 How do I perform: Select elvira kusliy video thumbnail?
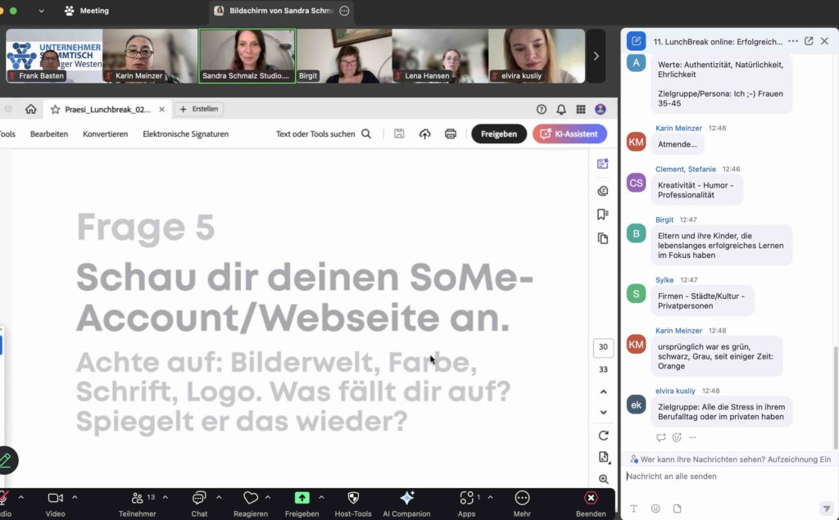[x=537, y=56]
